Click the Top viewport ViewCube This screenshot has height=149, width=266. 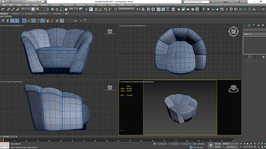click(x=233, y=31)
